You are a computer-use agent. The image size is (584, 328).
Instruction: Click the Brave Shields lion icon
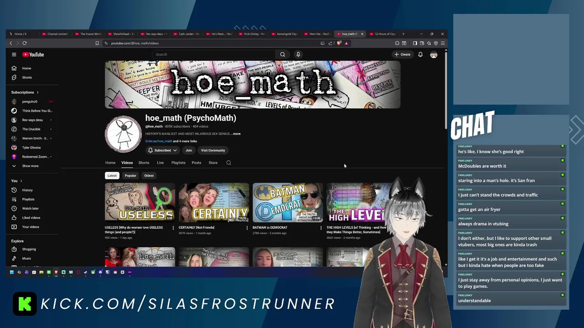pyautogui.click(x=339, y=43)
